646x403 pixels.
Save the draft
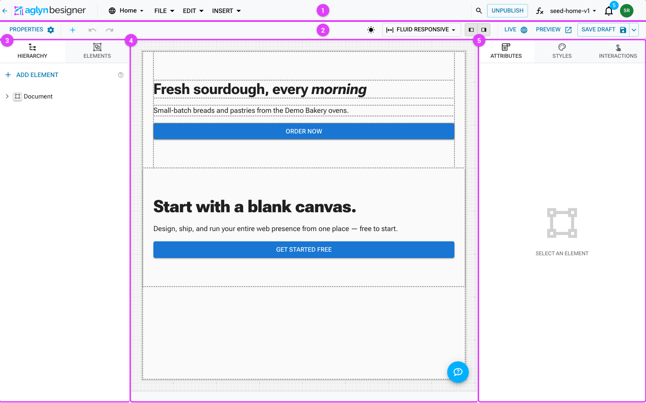(603, 30)
